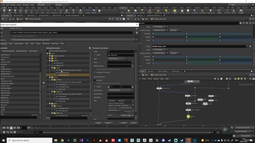Toggle the range minimum lock icon

pos(108,87)
